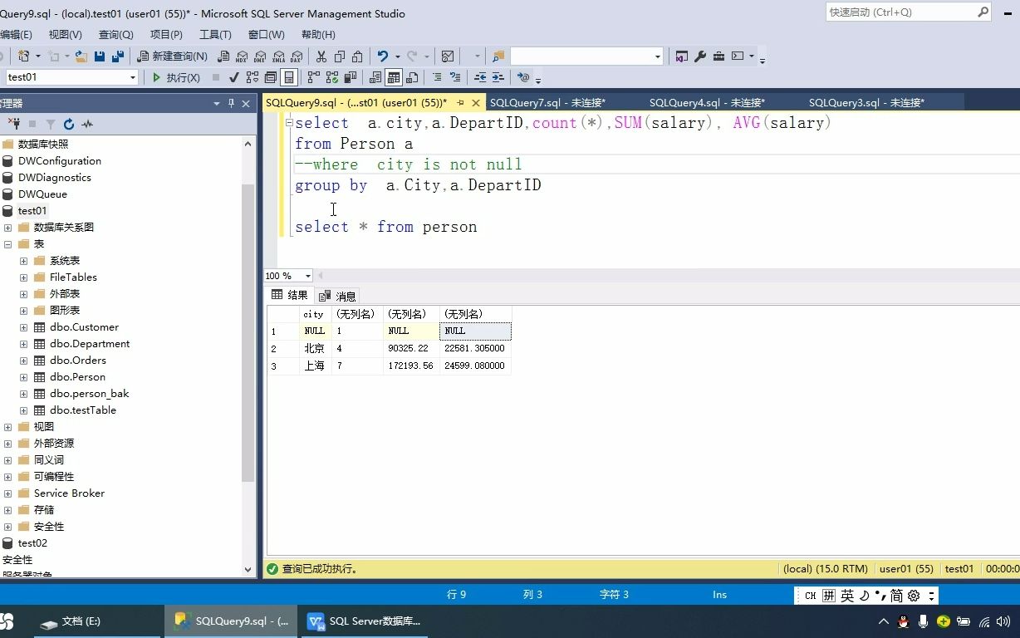Create a new MDX query
Screen dimensions: 1020x638
click(x=241, y=56)
